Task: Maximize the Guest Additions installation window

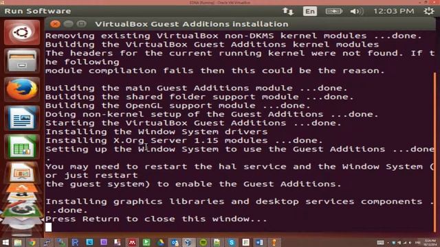Action: pos(81,24)
